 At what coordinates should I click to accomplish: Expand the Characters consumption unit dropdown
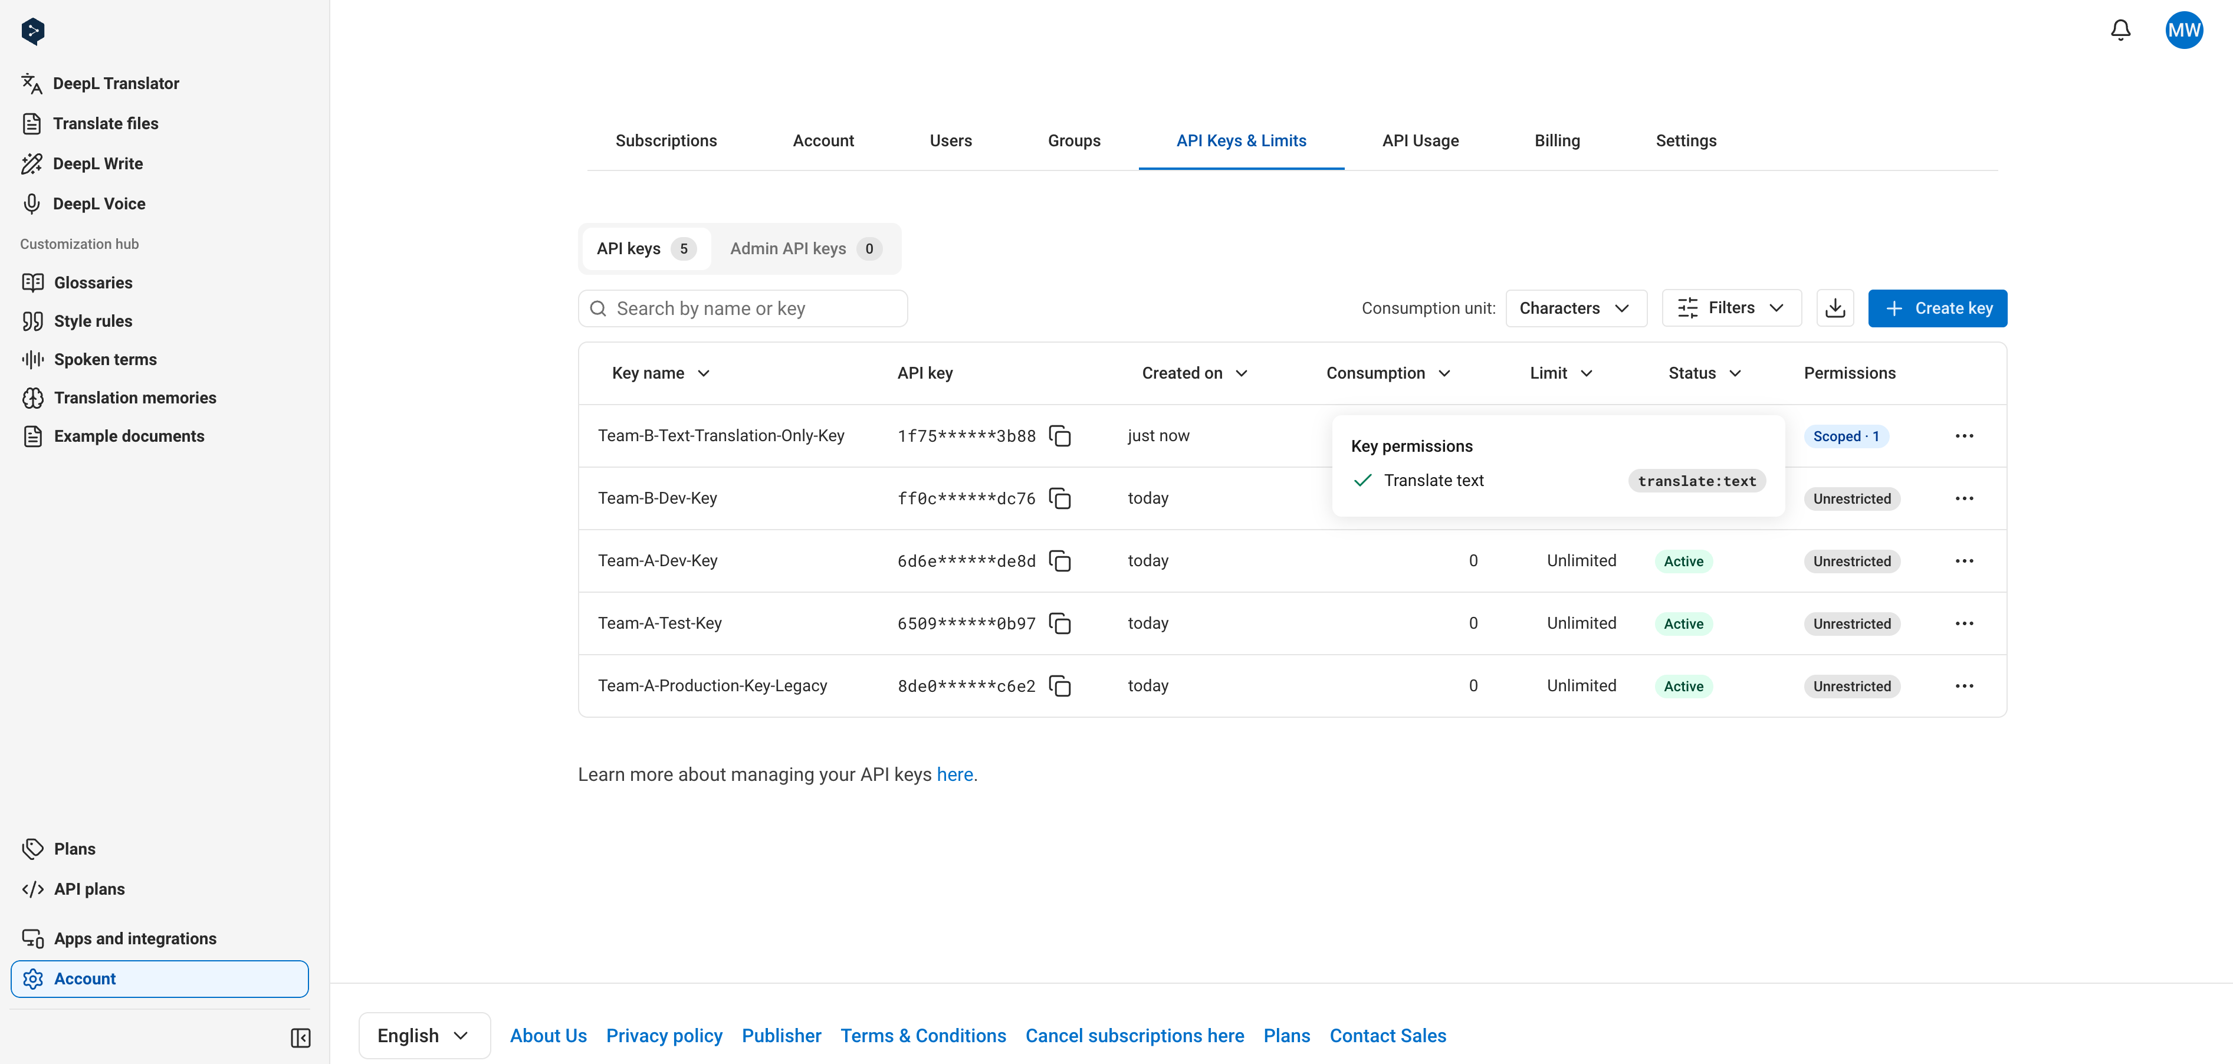pyautogui.click(x=1575, y=308)
